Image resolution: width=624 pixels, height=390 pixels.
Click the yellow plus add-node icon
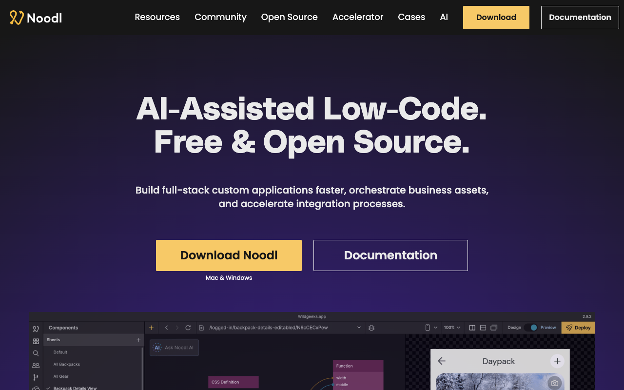click(x=151, y=328)
